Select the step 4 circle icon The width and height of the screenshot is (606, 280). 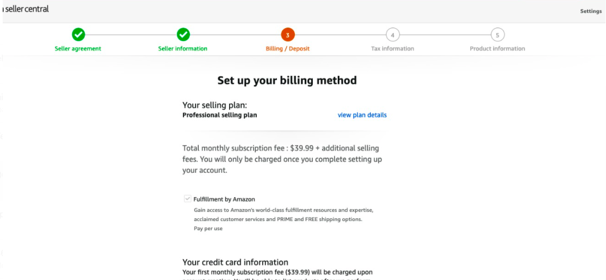393,35
